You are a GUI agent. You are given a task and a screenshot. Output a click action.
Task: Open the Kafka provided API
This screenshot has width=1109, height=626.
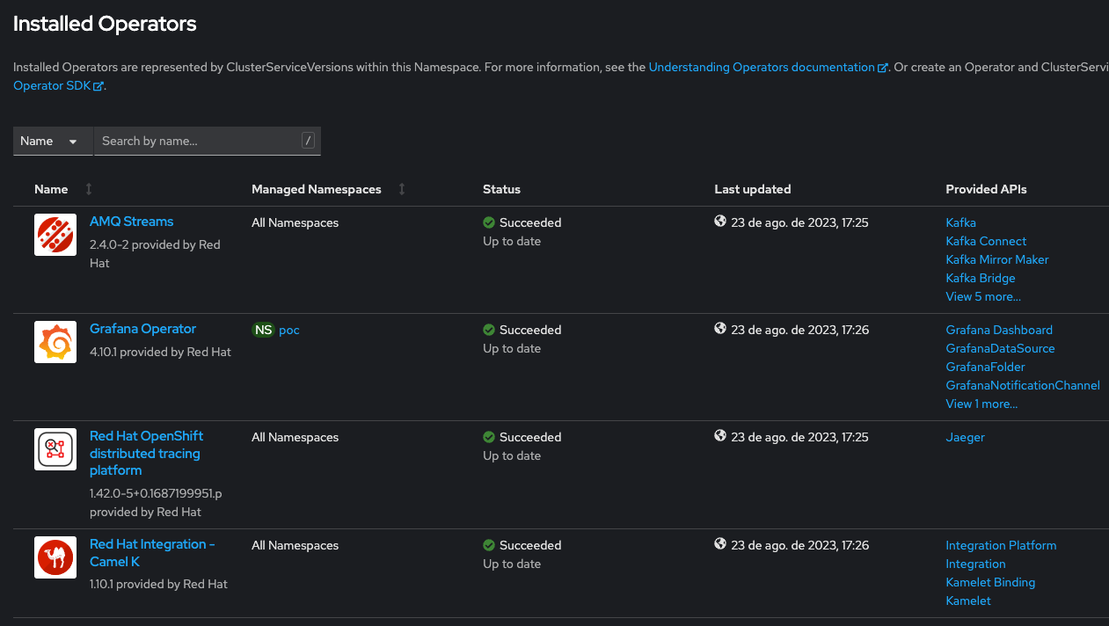point(960,222)
